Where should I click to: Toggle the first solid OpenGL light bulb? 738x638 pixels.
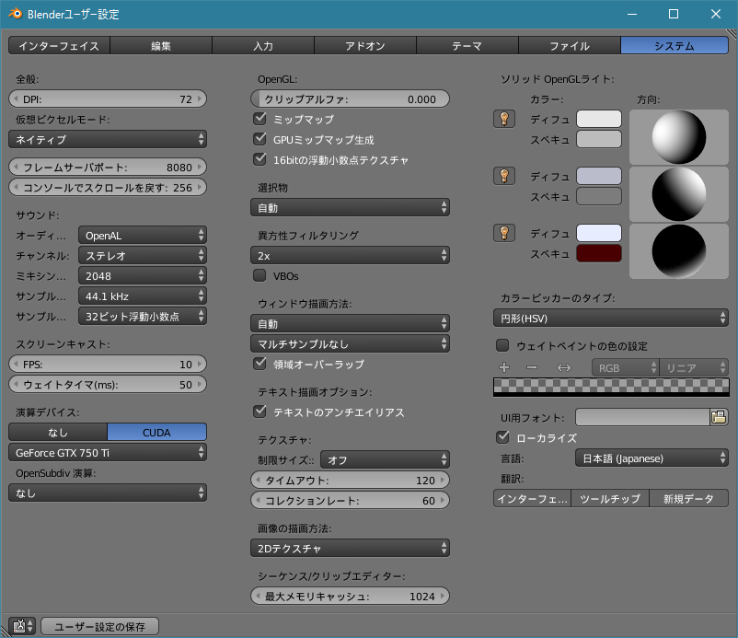(x=503, y=119)
